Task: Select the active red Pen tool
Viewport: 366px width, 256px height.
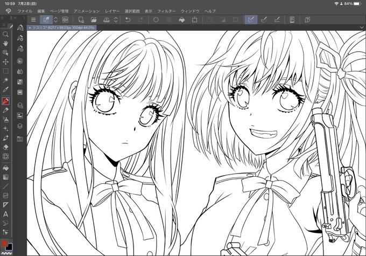Action: 5,101
